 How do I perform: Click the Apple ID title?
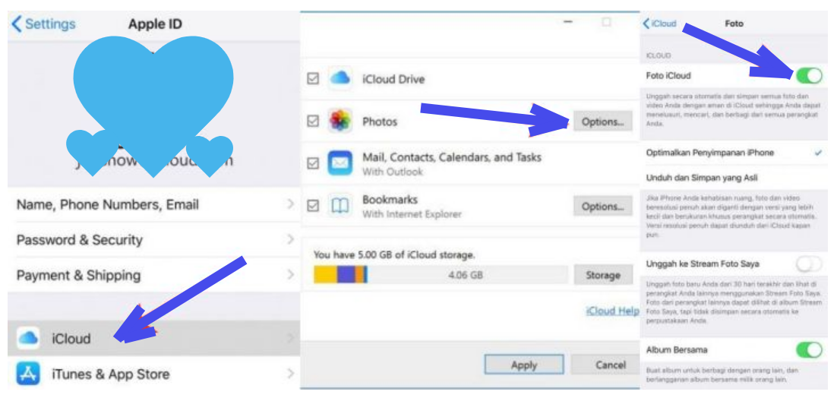(x=155, y=24)
